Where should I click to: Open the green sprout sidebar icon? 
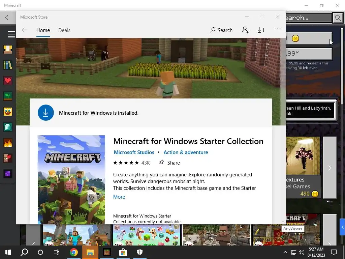[x=8, y=96]
